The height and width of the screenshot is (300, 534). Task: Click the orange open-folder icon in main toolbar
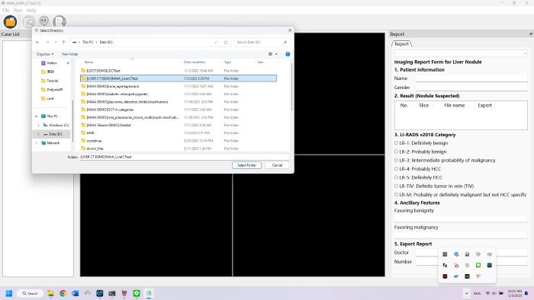tap(10, 22)
